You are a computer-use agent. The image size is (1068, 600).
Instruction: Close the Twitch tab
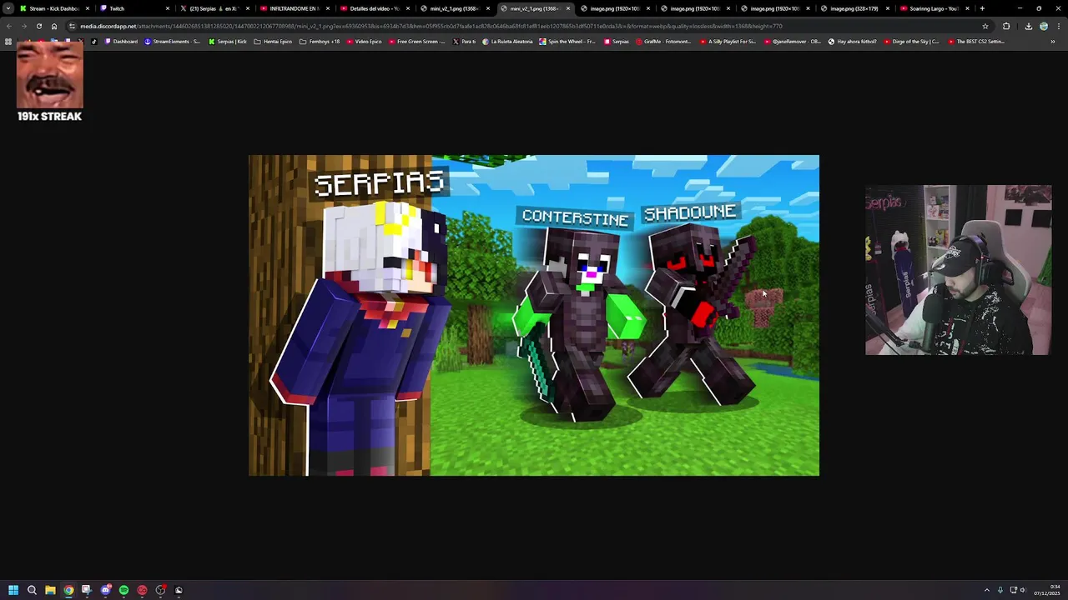click(x=168, y=8)
